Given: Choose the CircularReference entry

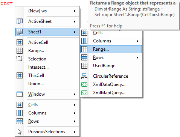Looking at the screenshot, I should [111, 76].
